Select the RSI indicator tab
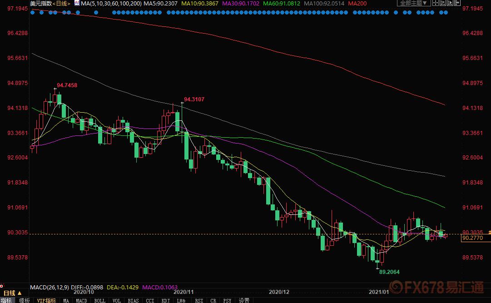 click(x=199, y=300)
